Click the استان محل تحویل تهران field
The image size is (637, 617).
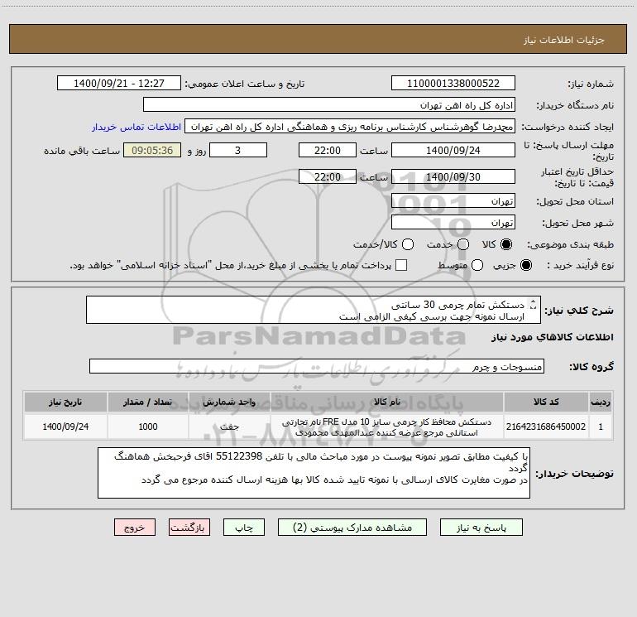[x=453, y=201]
